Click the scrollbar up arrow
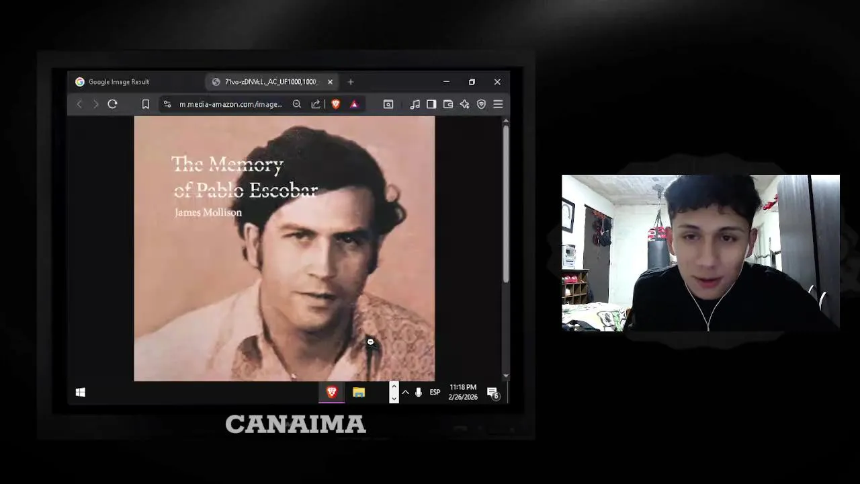The height and width of the screenshot is (484, 860). click(506, 120)
